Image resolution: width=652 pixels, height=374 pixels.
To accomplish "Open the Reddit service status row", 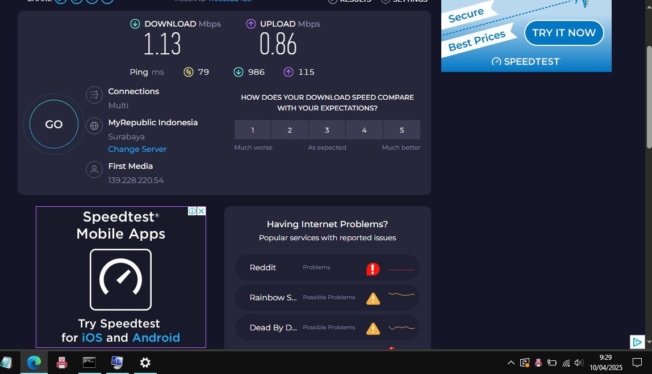I will [327, 267].
